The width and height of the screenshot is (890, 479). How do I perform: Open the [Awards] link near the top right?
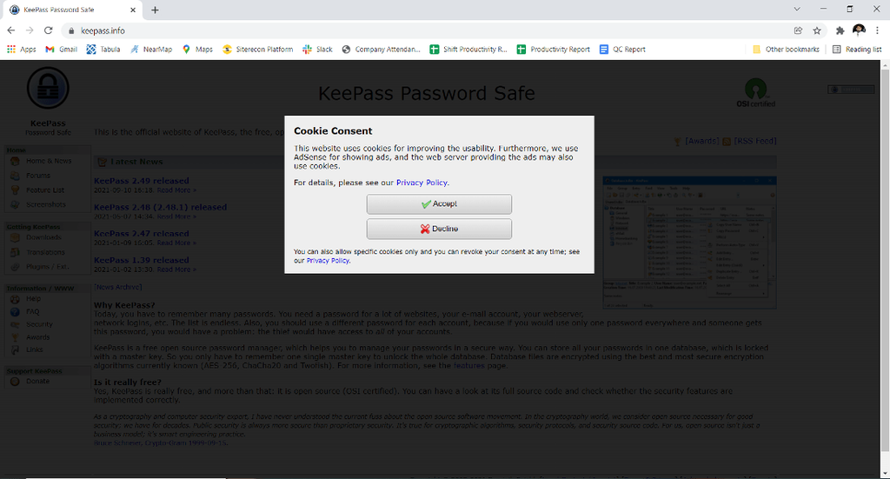702,142
